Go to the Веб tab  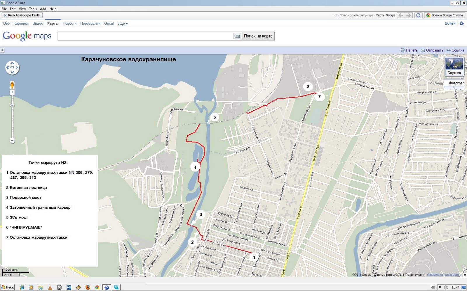click(x=6, y=24)
